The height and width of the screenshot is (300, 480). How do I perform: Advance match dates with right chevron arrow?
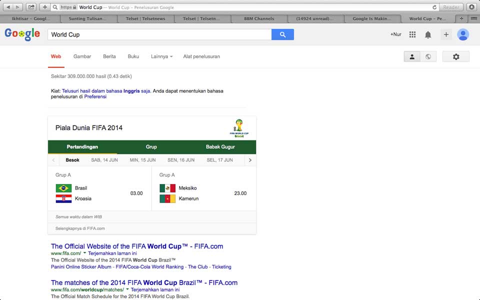pyautogui.click(x=249, y=160)
